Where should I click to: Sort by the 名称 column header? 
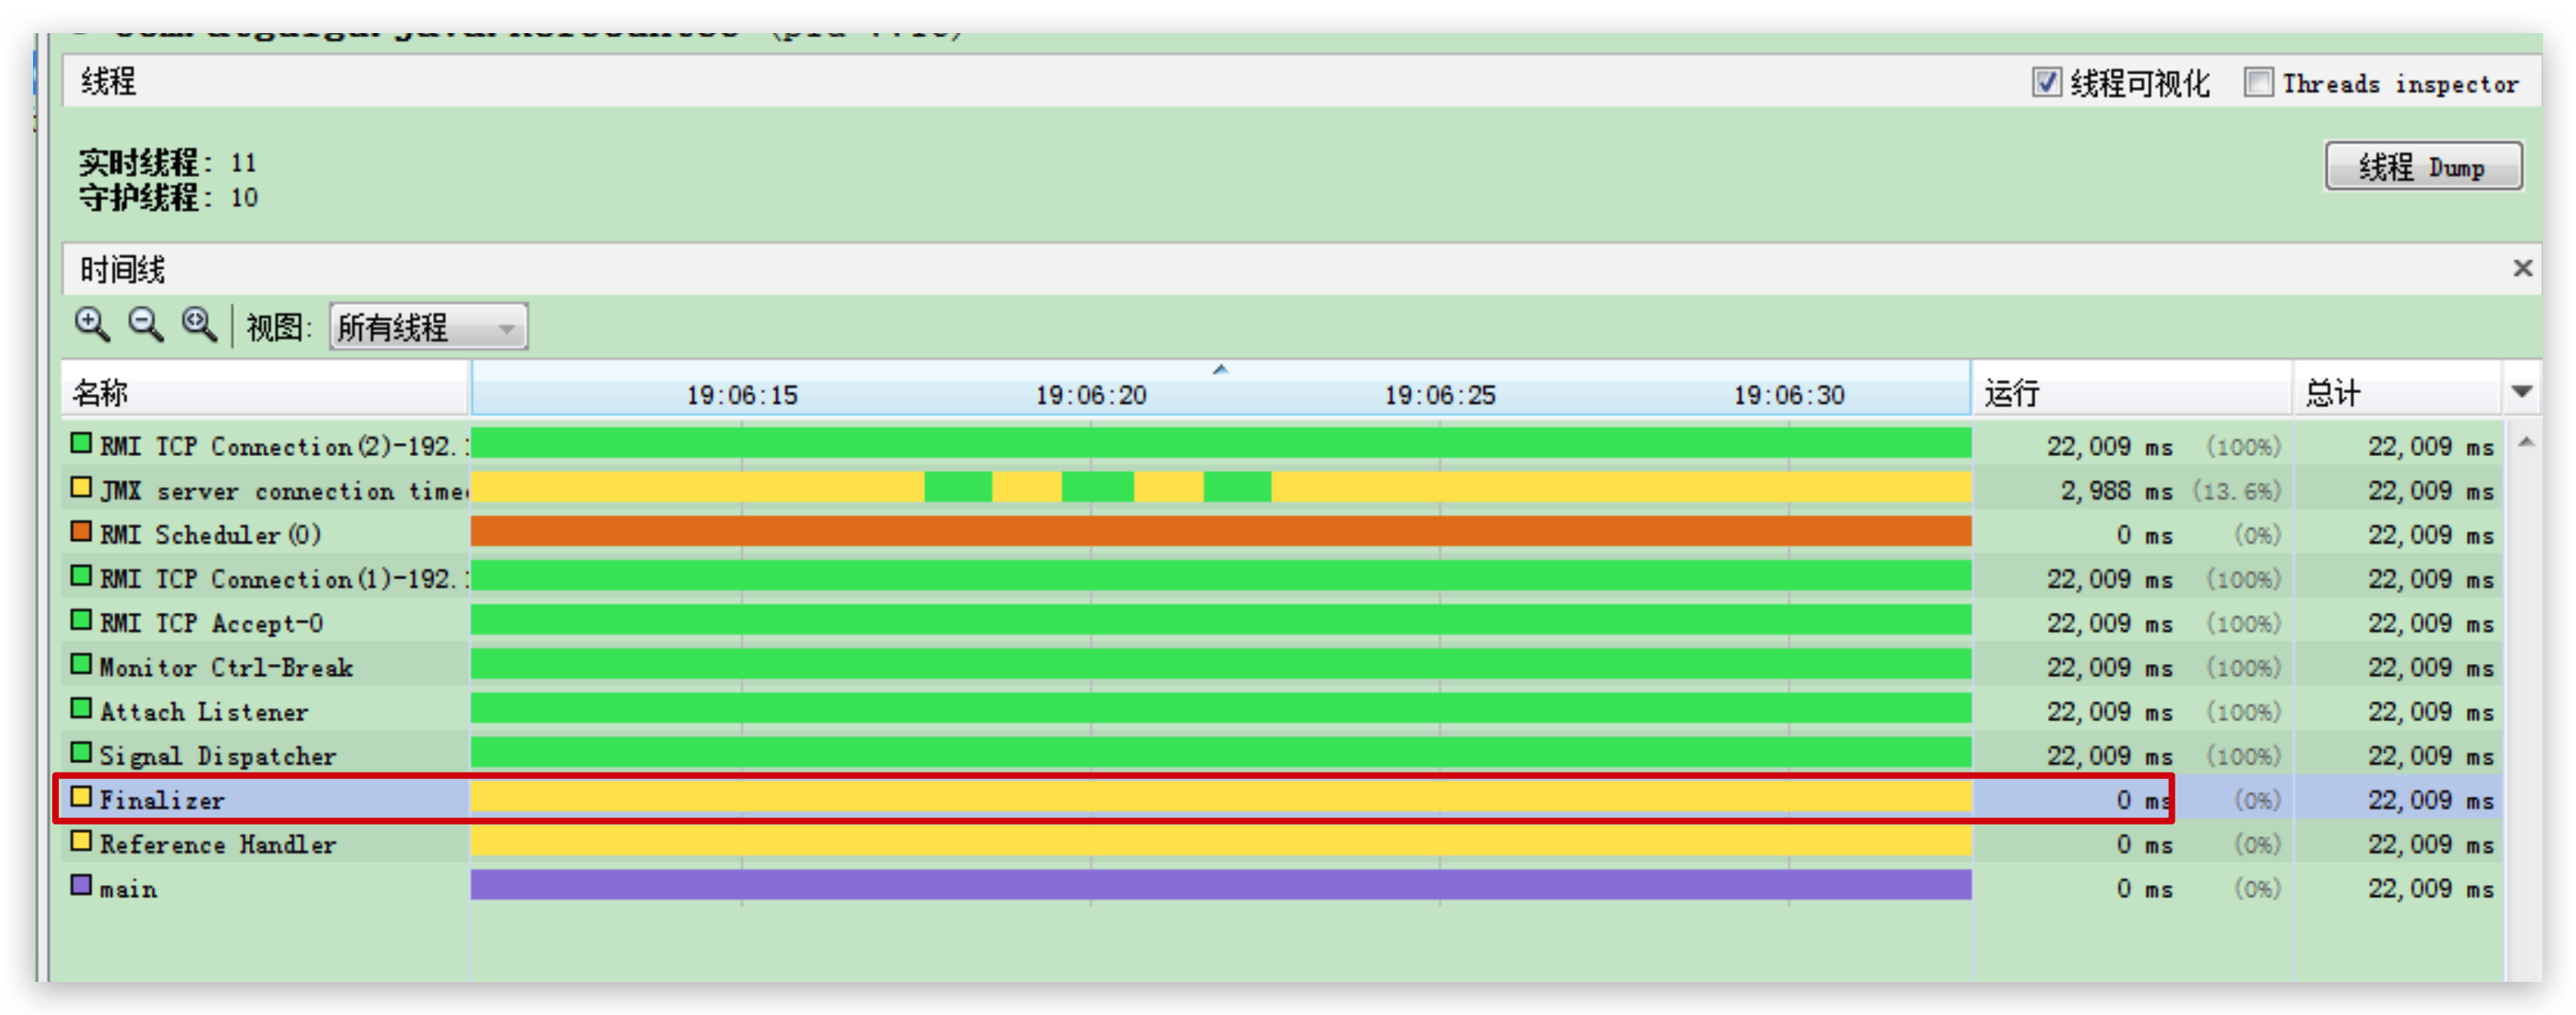(264, 391)
